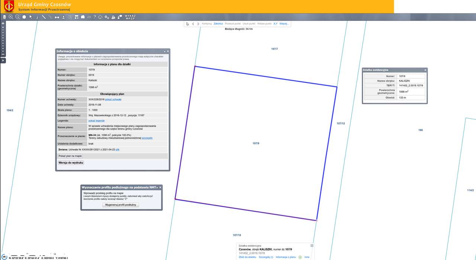Expand the side panel arrow below slider
Image resolution: width=476 pixels, height=260 pixels.
pos(3,60)
